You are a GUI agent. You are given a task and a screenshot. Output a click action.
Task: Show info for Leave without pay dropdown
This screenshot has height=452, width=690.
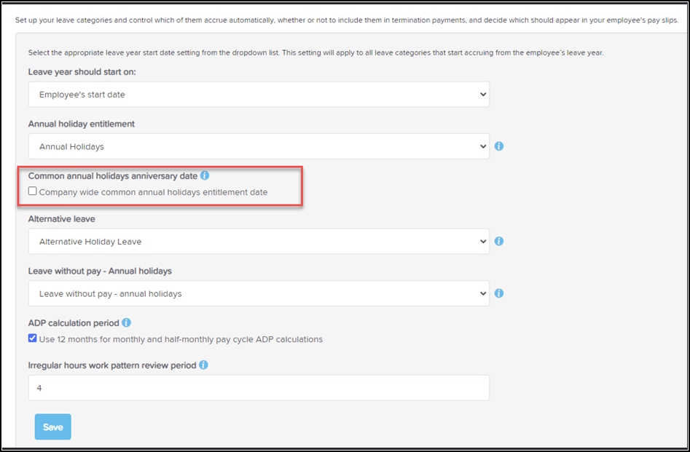pyautogui.click(x=499, y=293)
